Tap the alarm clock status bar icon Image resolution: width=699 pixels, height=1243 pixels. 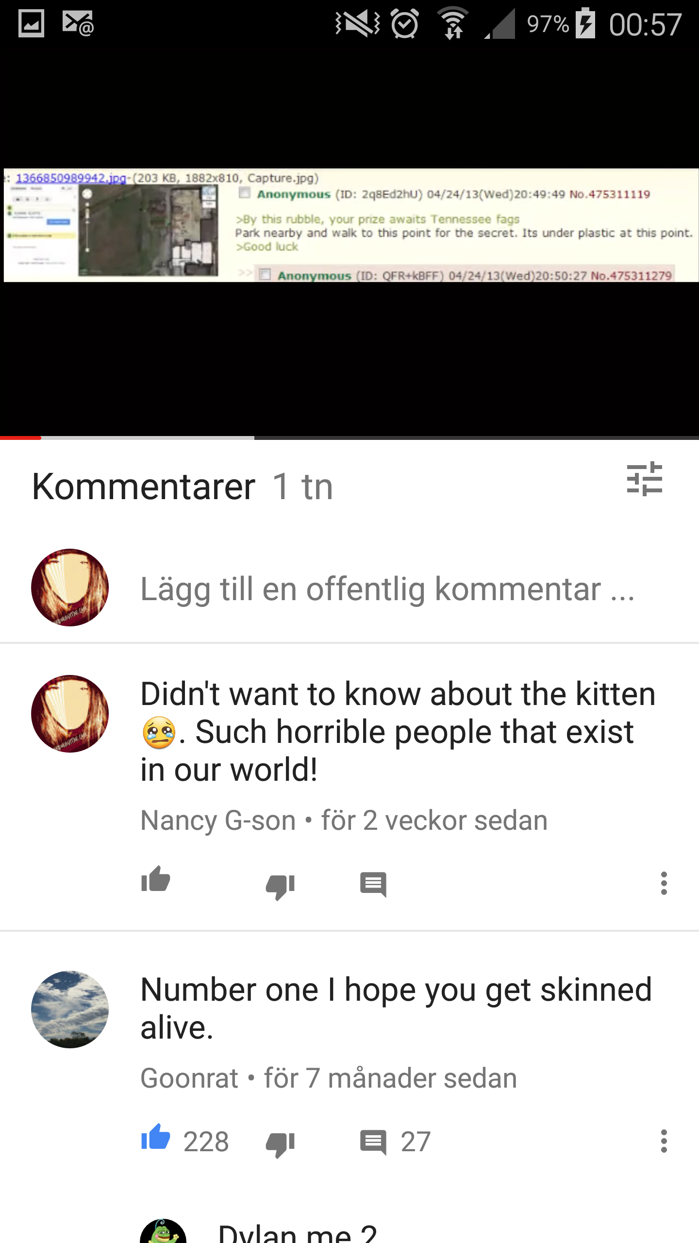pyautogui.click(x=405, y=23)
